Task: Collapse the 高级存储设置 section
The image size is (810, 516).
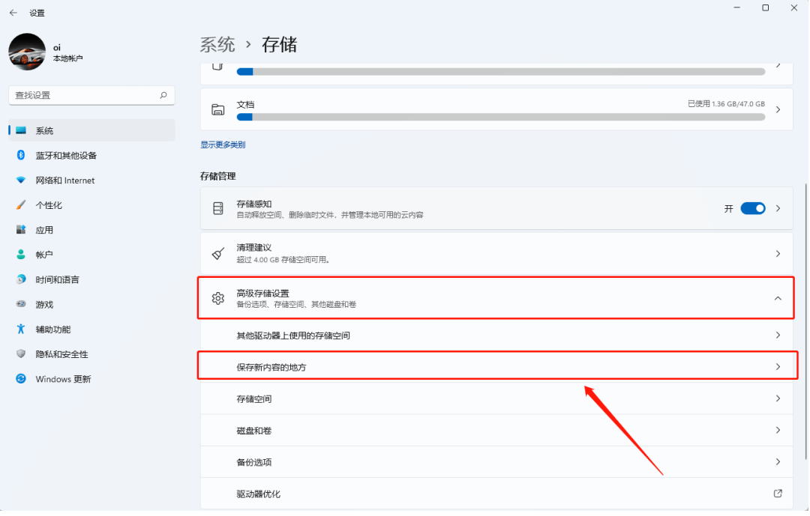Action: point(778,297)
